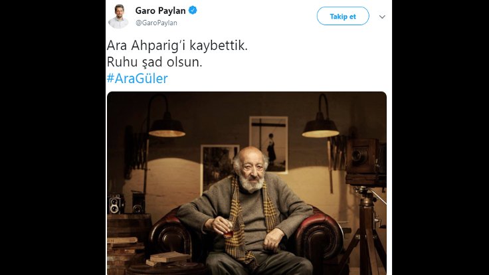Image resolution: width=489 pixels, height=275 pixels.
Task: Select the tweet text 'Ara Ahparig'i kaybettik.'
Action: (177, 46)
